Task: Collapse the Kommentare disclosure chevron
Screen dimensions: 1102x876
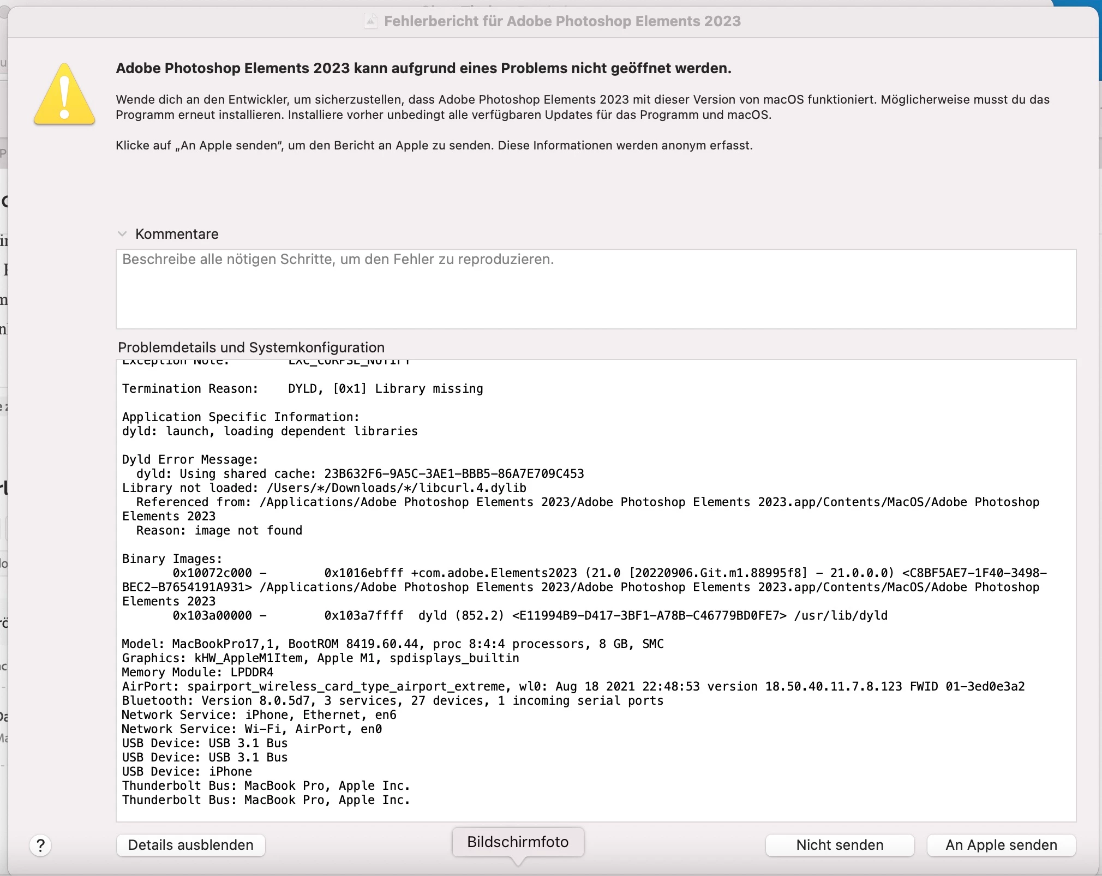Action: click(122, 234)
